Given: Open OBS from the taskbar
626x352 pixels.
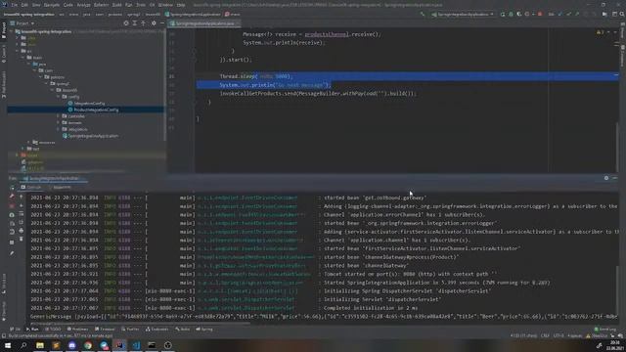Looking at the screenshot, I should coord(167,345).
